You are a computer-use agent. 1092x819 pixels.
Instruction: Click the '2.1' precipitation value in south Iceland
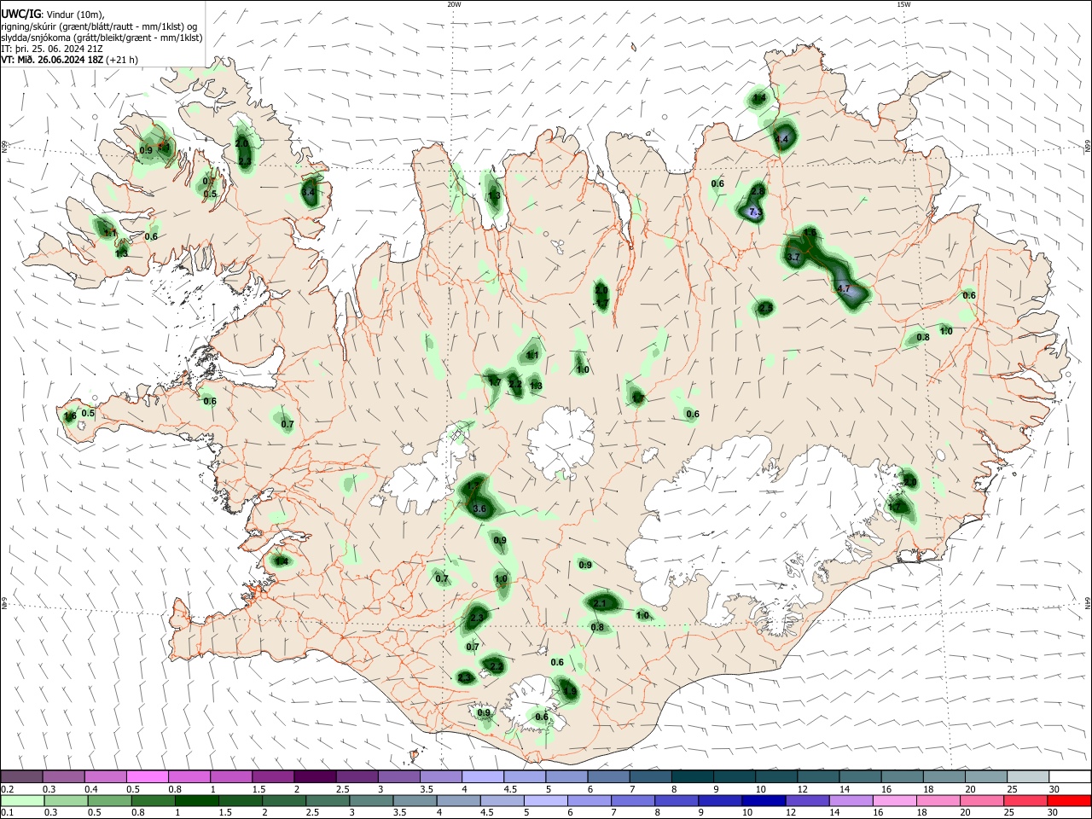pos(599,604)
